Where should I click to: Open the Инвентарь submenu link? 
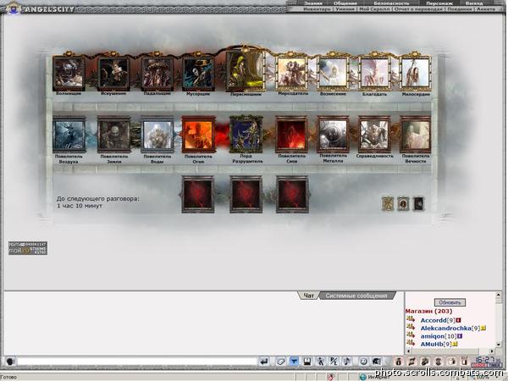[x=317, y=9]
